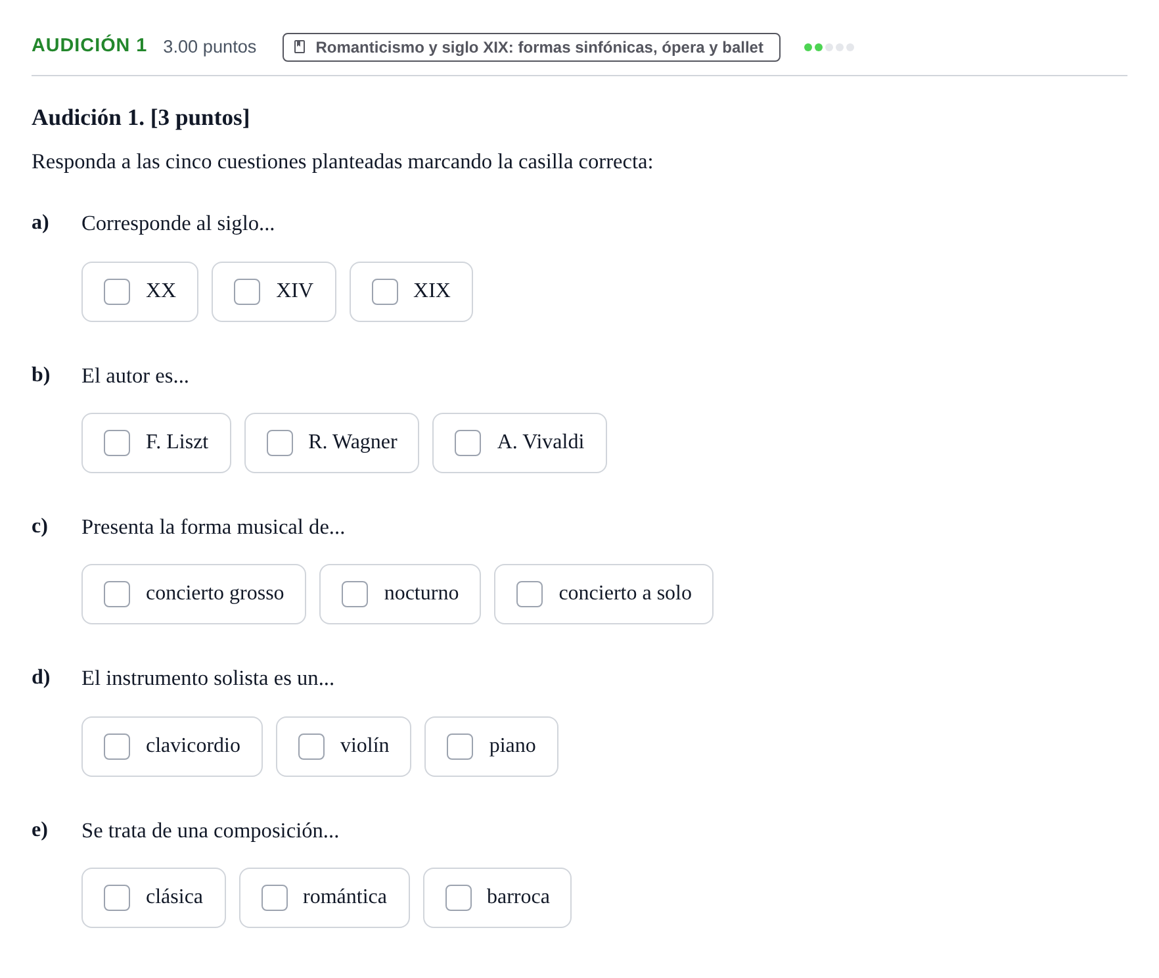Mark A. Vivaldi as the author

tap(468, 443)
